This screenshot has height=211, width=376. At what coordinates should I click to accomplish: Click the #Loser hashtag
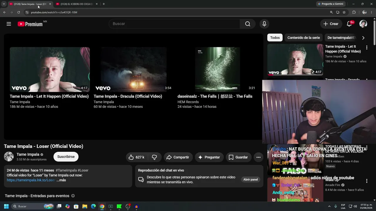pos(83,170)
